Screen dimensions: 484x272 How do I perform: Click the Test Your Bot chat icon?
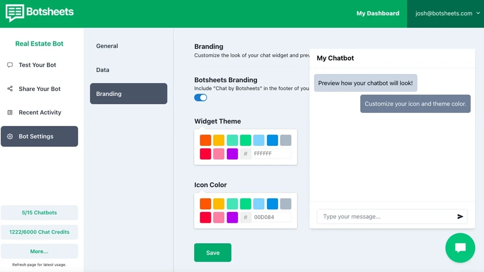(10, 65)
